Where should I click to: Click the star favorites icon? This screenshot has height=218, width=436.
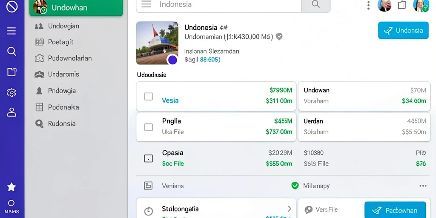coord(11,187)
